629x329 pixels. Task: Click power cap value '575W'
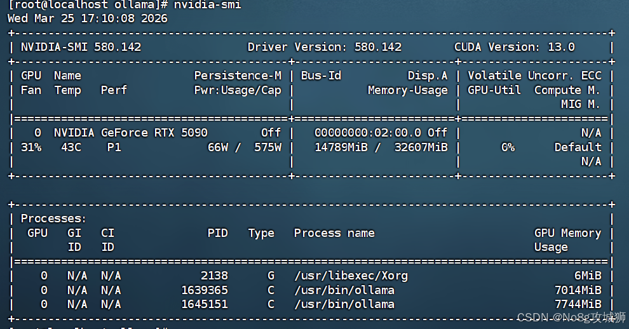click(x=267, y=147)
